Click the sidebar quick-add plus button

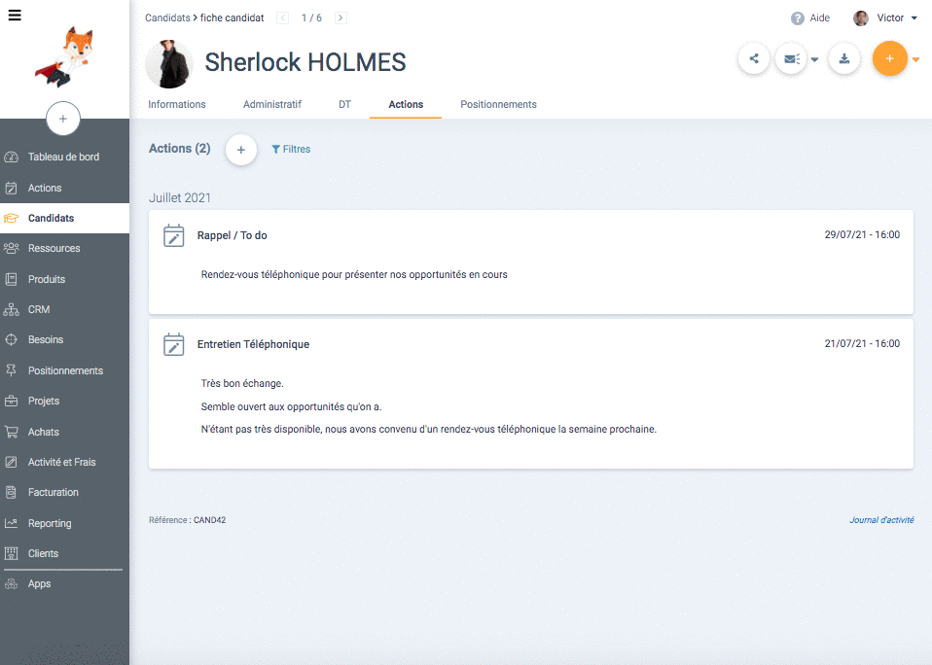(63, 119)
